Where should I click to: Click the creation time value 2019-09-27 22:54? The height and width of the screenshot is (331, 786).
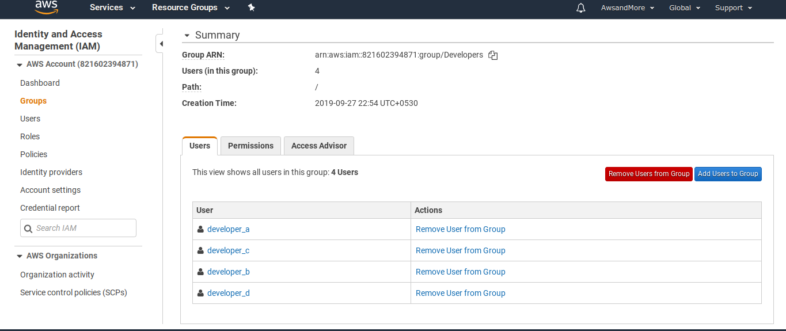point(366,104)
